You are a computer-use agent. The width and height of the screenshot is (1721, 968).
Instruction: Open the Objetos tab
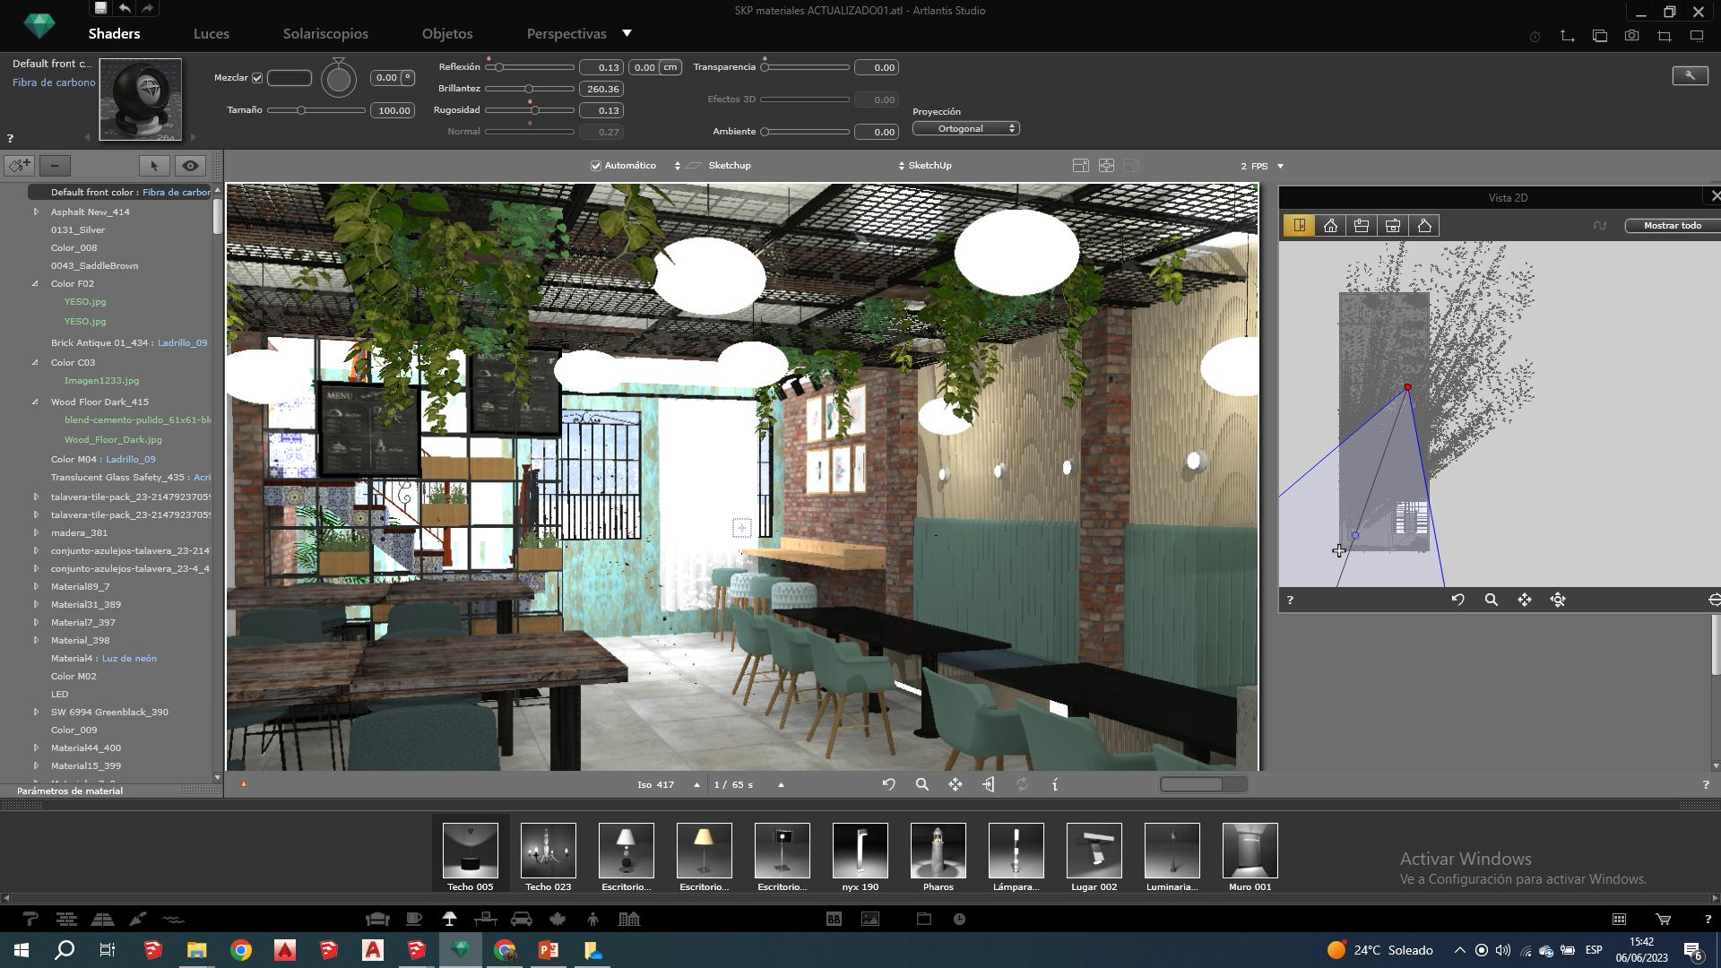point(446,33)
